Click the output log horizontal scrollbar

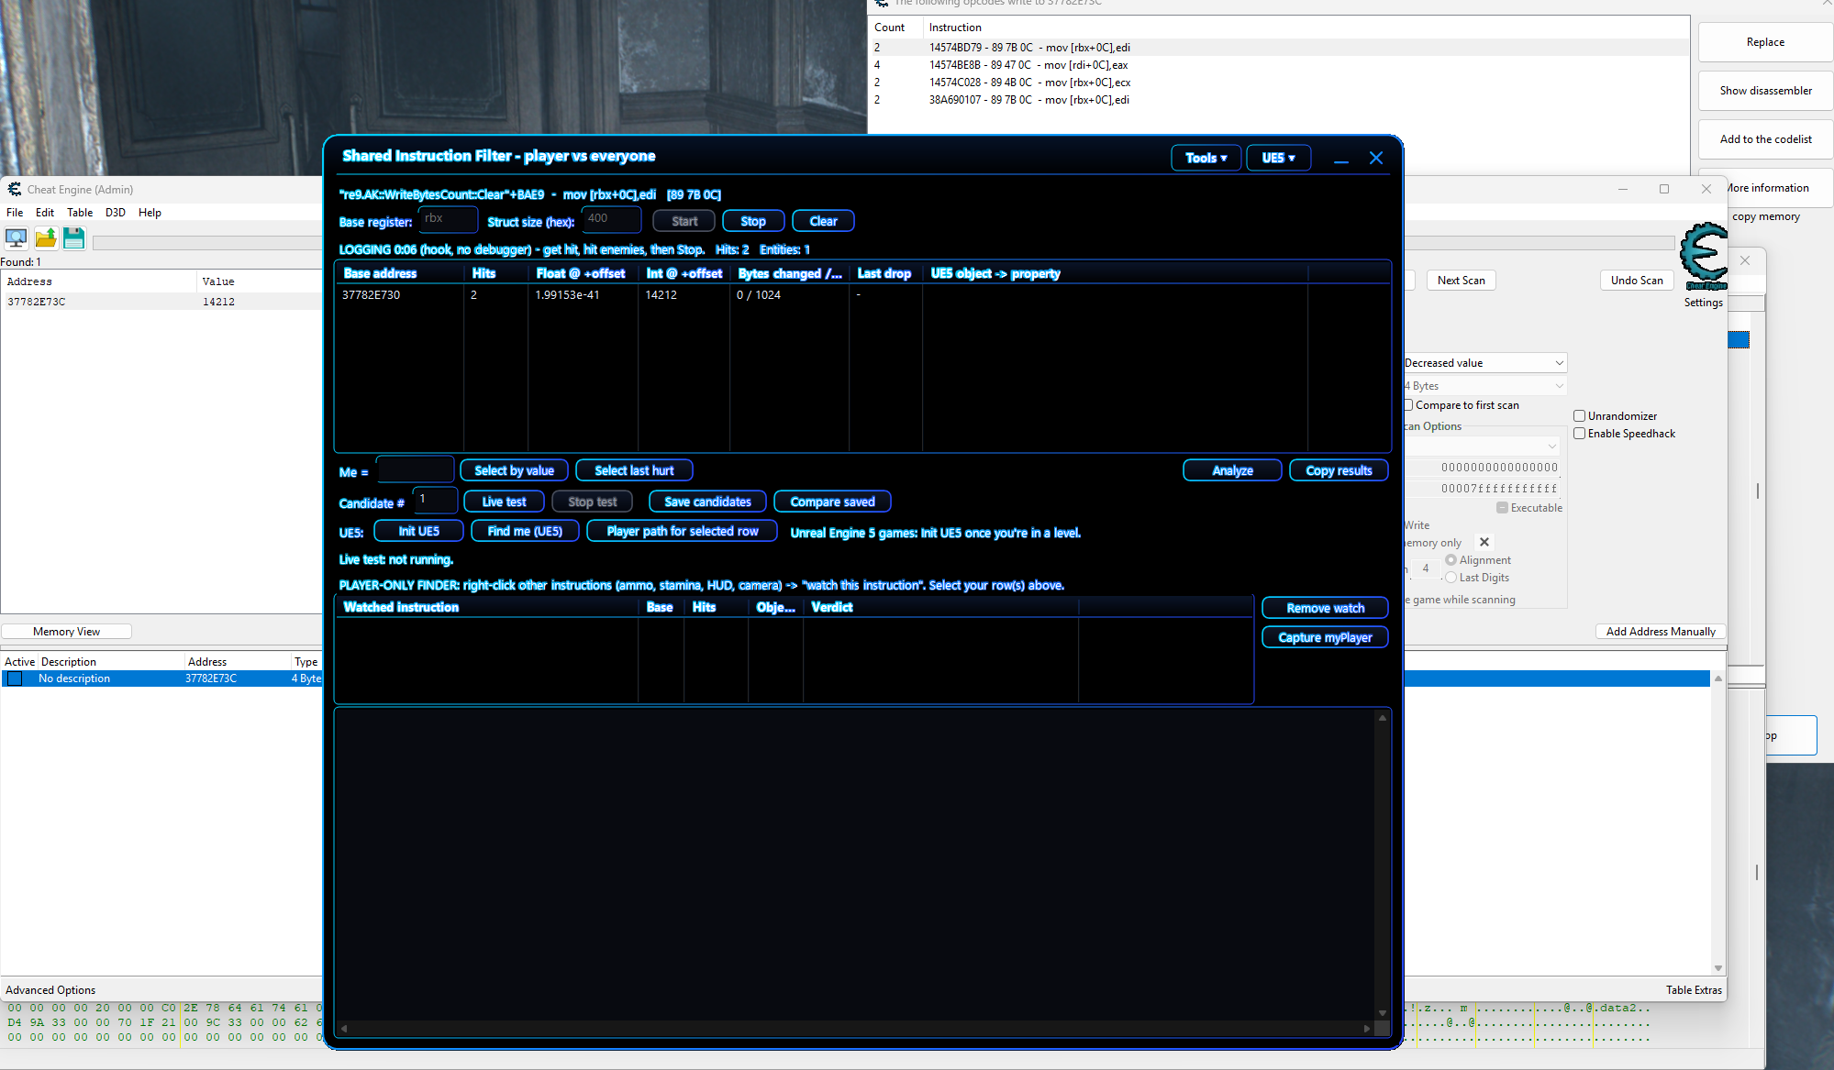[x=854, y=1029]
